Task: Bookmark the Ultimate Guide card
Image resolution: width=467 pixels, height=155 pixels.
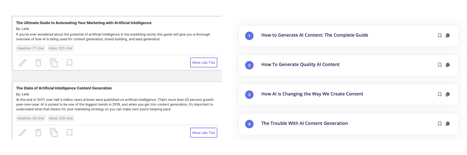Action: (69, 63)
